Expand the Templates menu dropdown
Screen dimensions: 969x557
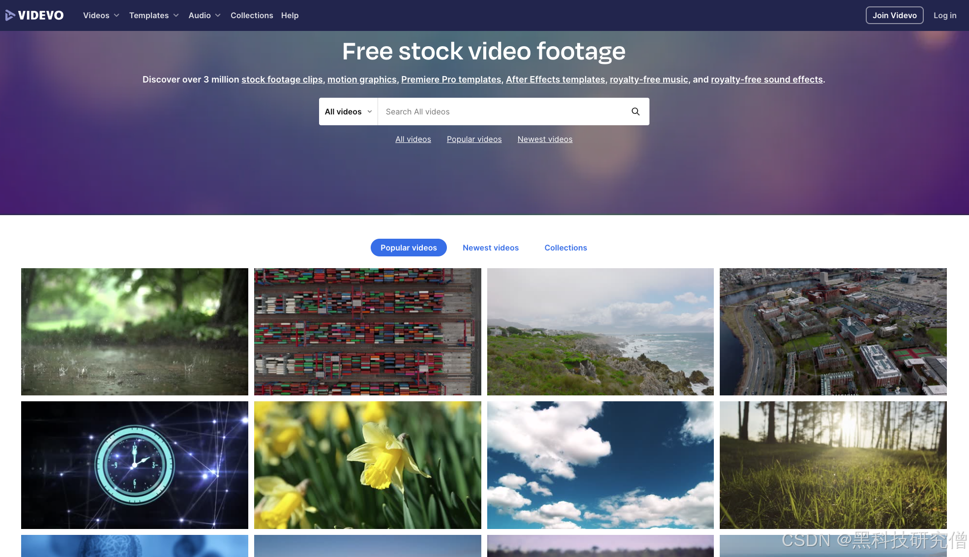coord(153,15)
